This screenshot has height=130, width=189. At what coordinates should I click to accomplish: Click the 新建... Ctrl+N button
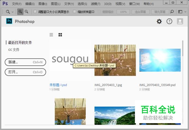click(25, 62)
